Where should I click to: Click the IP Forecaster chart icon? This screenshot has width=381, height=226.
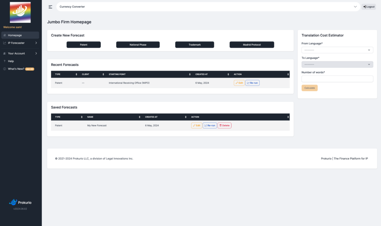pyautogui.click(x=4, y=43)
